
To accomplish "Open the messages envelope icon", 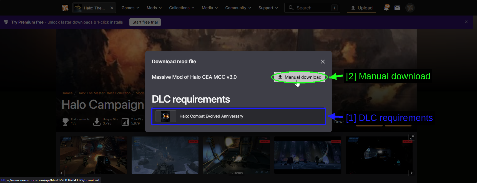I will pyautogui.click(x=397, y=8).
